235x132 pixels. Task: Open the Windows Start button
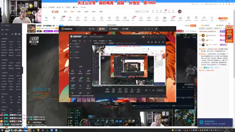point(2,130)
